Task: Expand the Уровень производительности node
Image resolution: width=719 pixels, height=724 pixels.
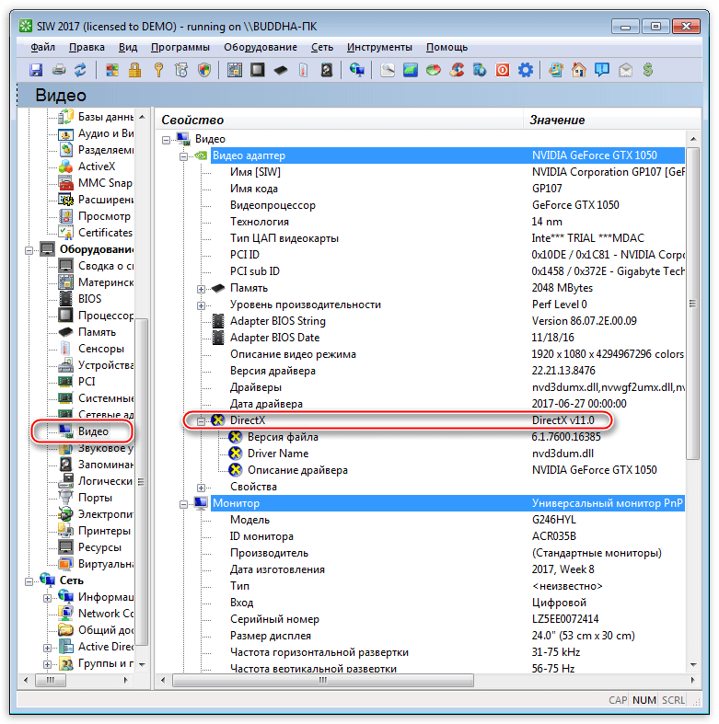Action: [201, 305]
